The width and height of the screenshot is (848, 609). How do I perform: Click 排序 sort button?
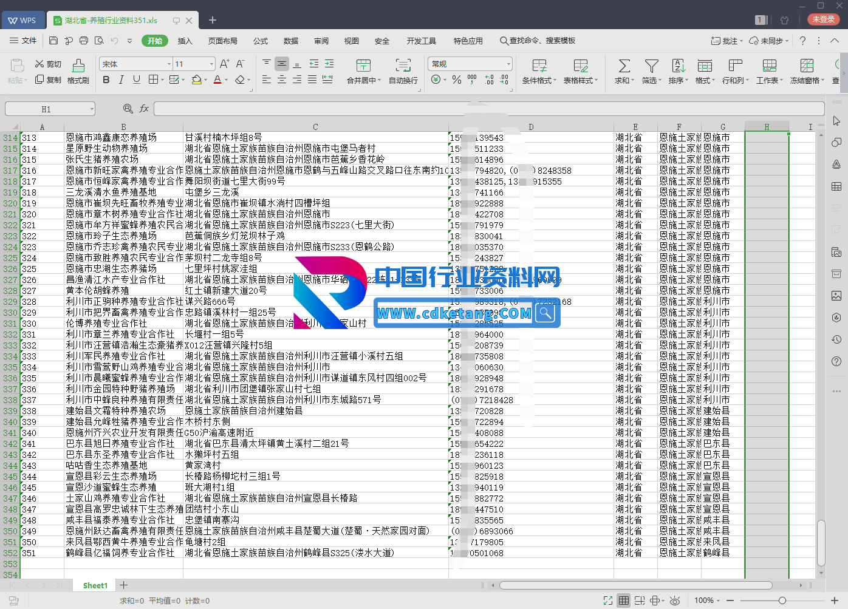678,71
